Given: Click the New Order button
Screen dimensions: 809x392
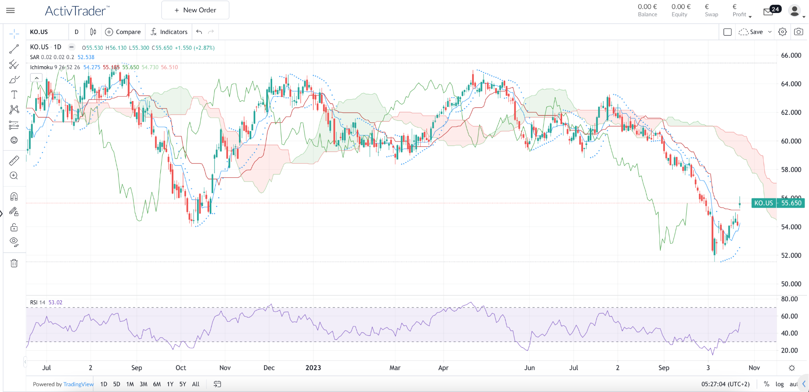Looking at the screenshot, I should click(195, 10).
